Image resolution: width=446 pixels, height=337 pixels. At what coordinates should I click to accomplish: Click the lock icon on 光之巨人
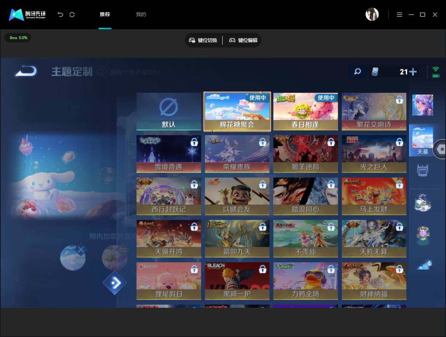pyautogui.click(x=400, y=142)
